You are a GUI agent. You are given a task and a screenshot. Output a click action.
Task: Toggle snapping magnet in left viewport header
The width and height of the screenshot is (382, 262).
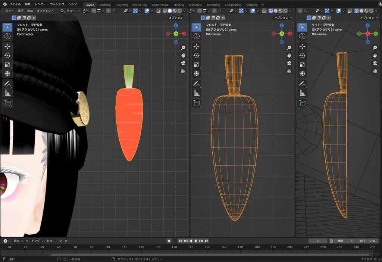click(93, 11)
